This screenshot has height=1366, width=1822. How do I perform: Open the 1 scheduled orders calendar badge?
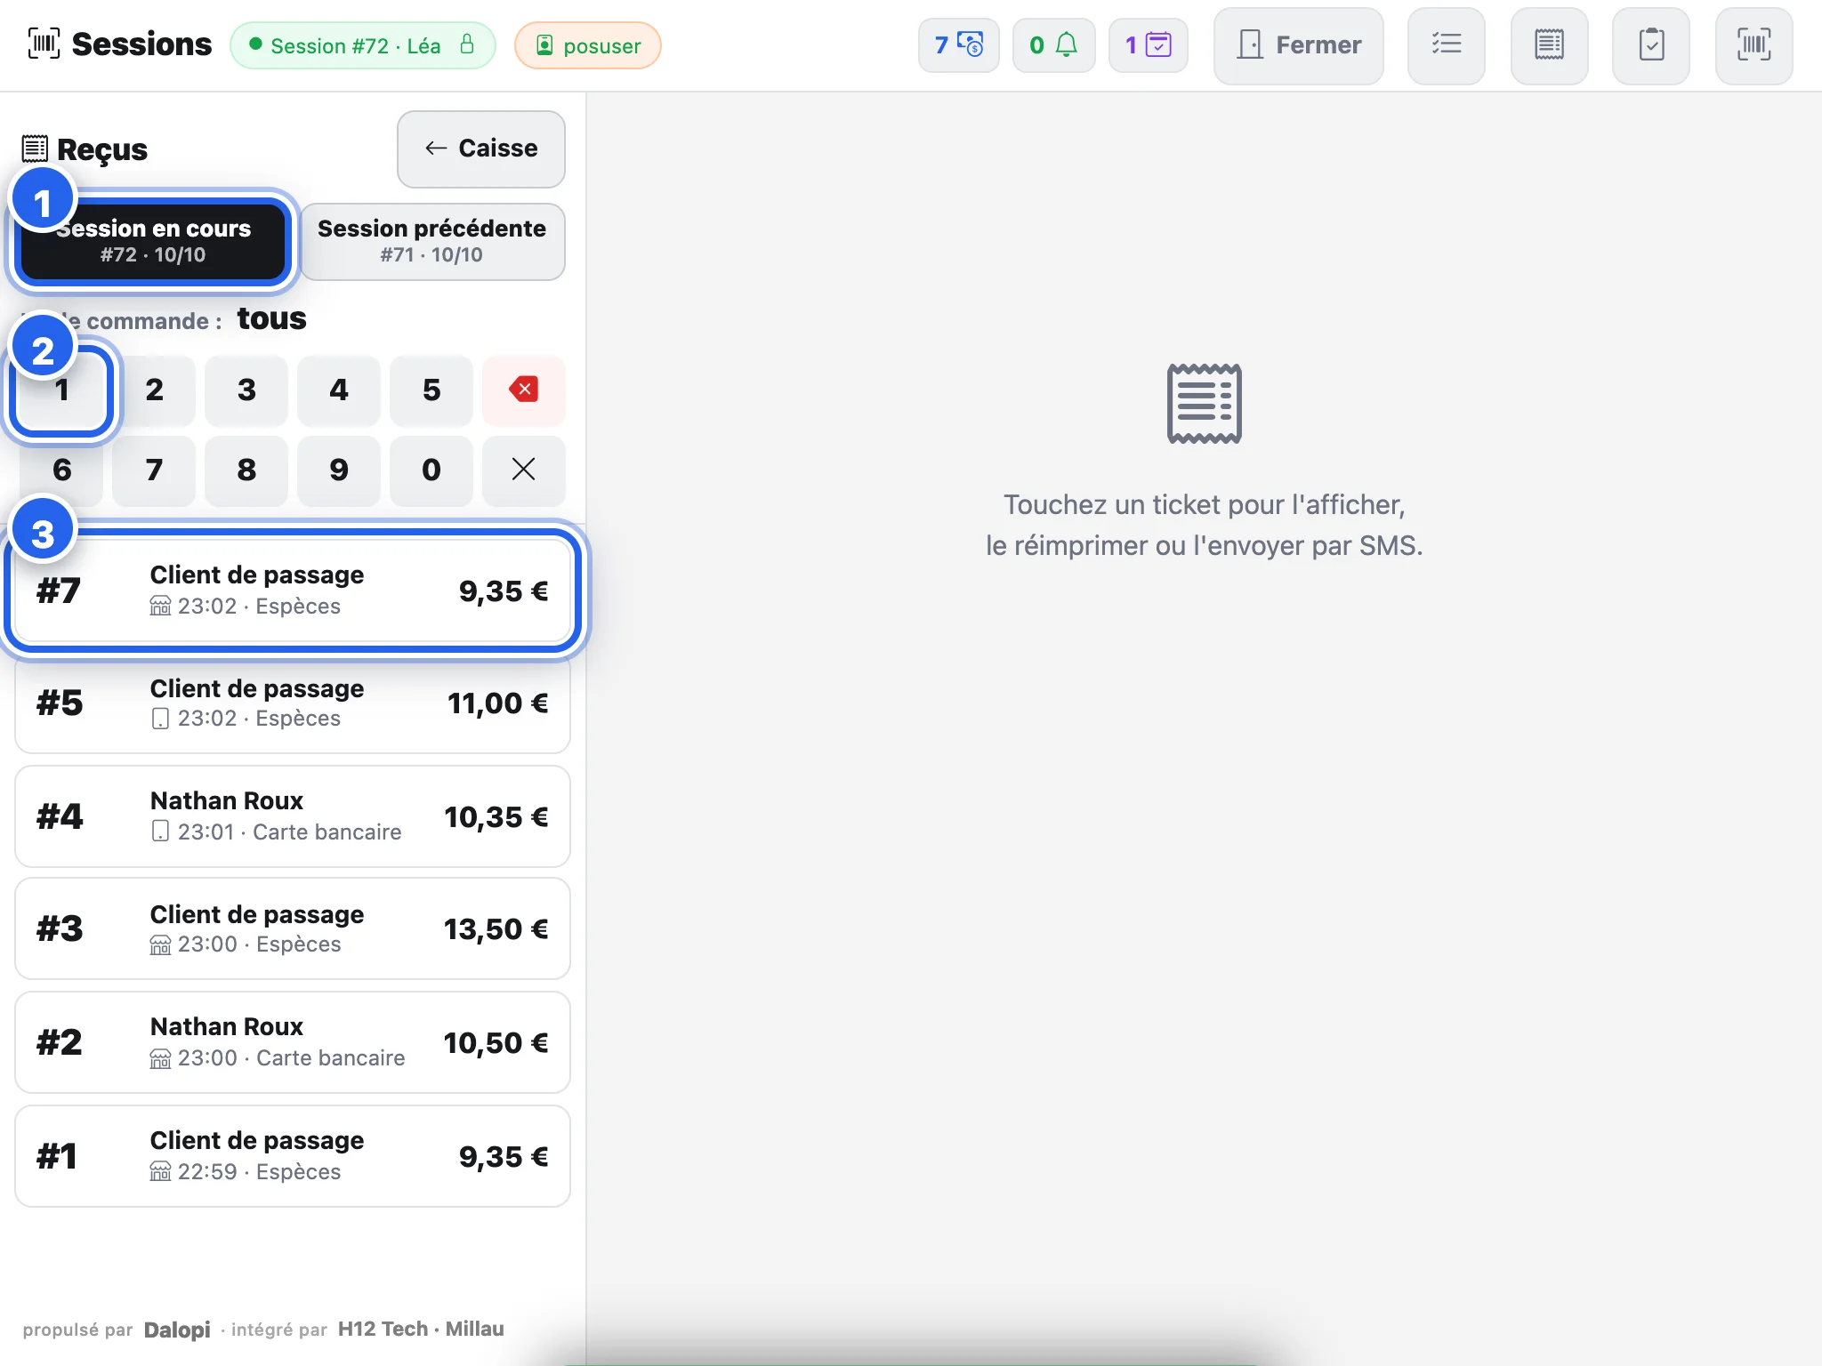[x=1149, y=45]
